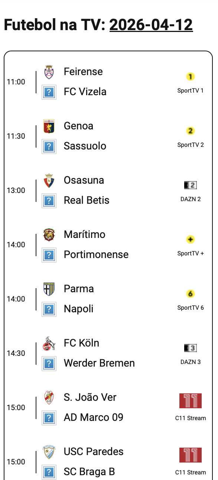The height and width of the screenshot is (480, 218).
Task: Click the Parma shield logo
Action: (x=49, y=289)
